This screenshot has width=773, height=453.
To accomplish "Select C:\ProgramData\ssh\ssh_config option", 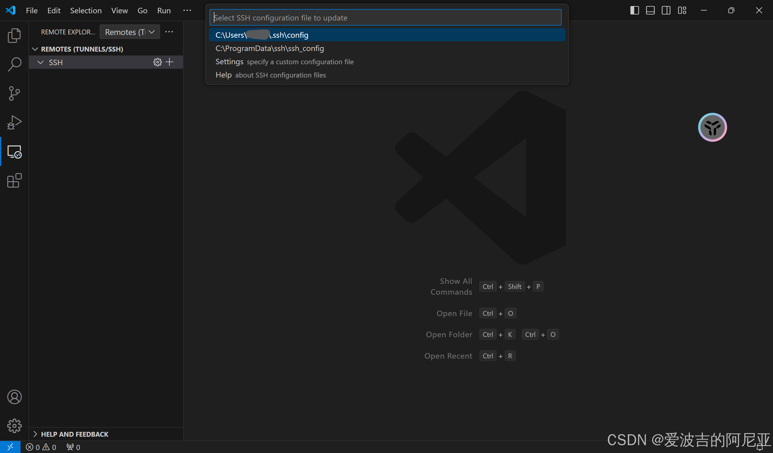I will coord(270,48).
